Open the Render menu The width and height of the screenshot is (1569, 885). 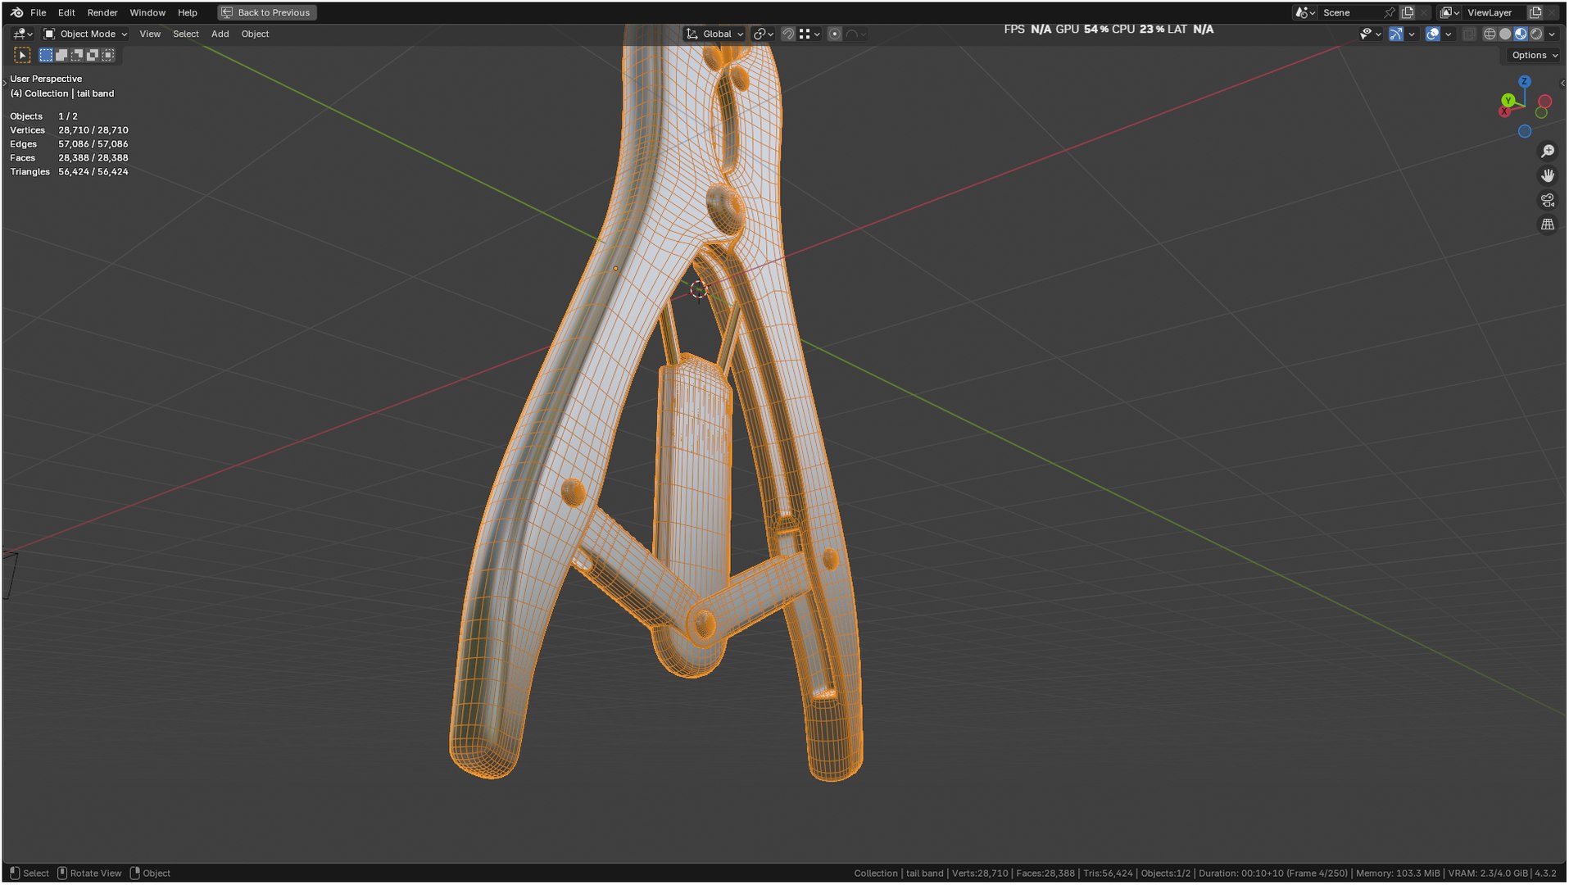tap(102, 12)
